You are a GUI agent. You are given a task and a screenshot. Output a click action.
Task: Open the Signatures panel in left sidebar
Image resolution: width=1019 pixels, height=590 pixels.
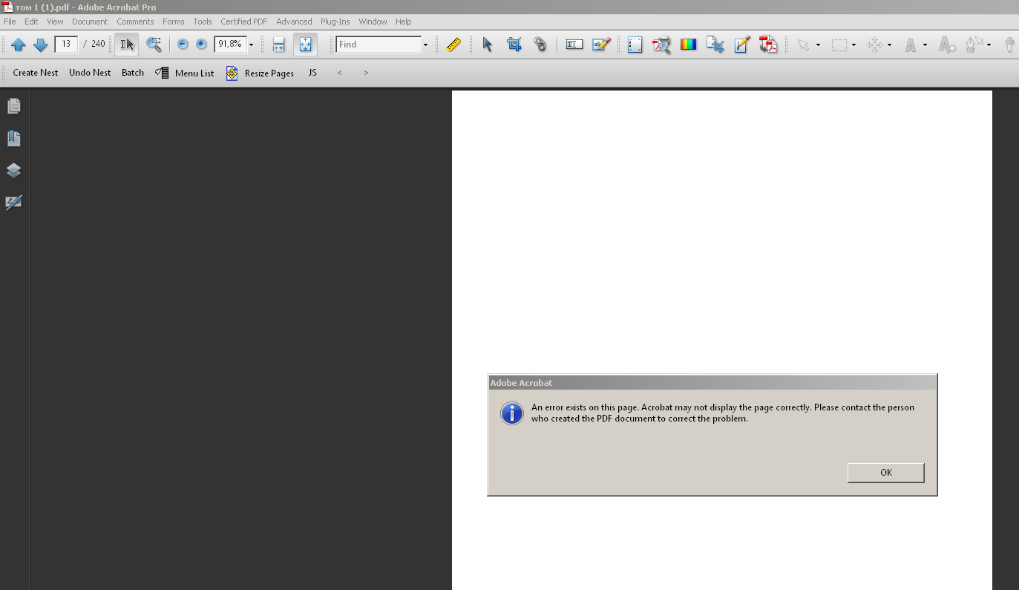(x=13, y=203)
